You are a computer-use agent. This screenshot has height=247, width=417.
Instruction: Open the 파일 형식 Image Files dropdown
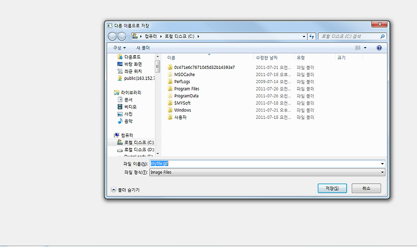click(x=267, y=172)
